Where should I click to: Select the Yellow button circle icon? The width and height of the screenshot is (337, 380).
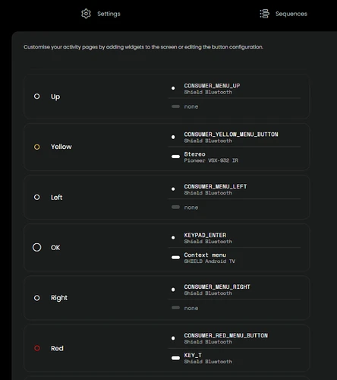[37, 147]
